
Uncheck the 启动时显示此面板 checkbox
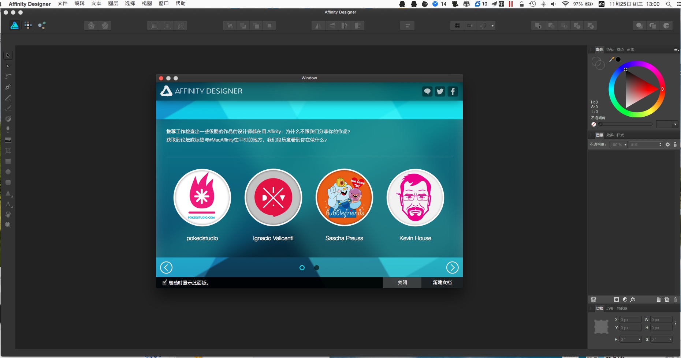click(x=164, y=282)
